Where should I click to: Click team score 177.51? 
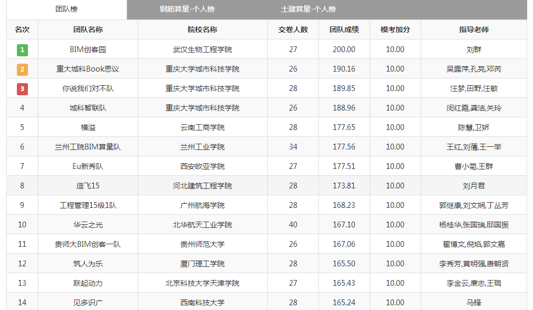344,166
